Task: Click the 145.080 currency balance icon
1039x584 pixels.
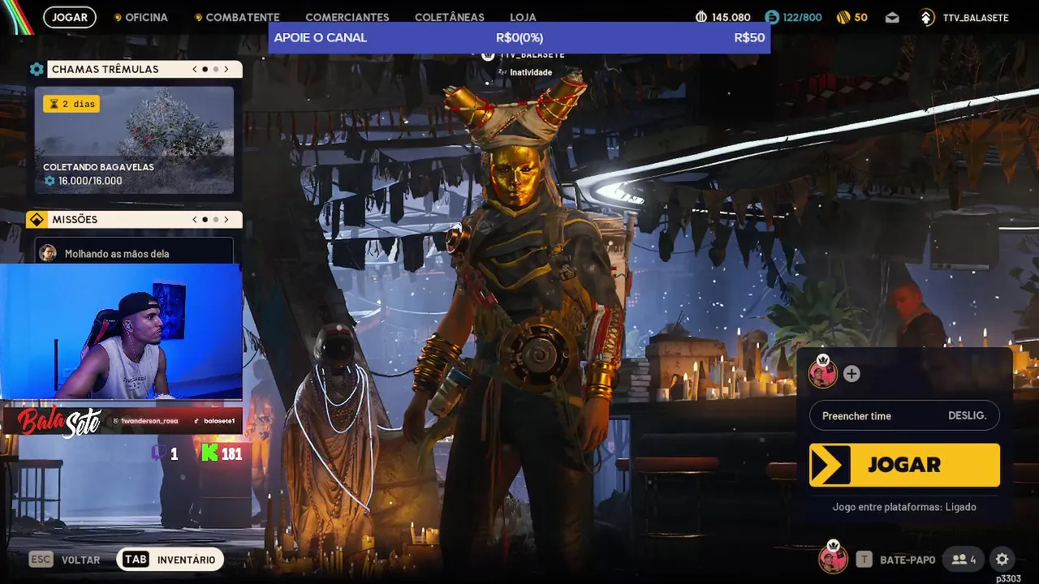Action: click(x=702, y=17)
